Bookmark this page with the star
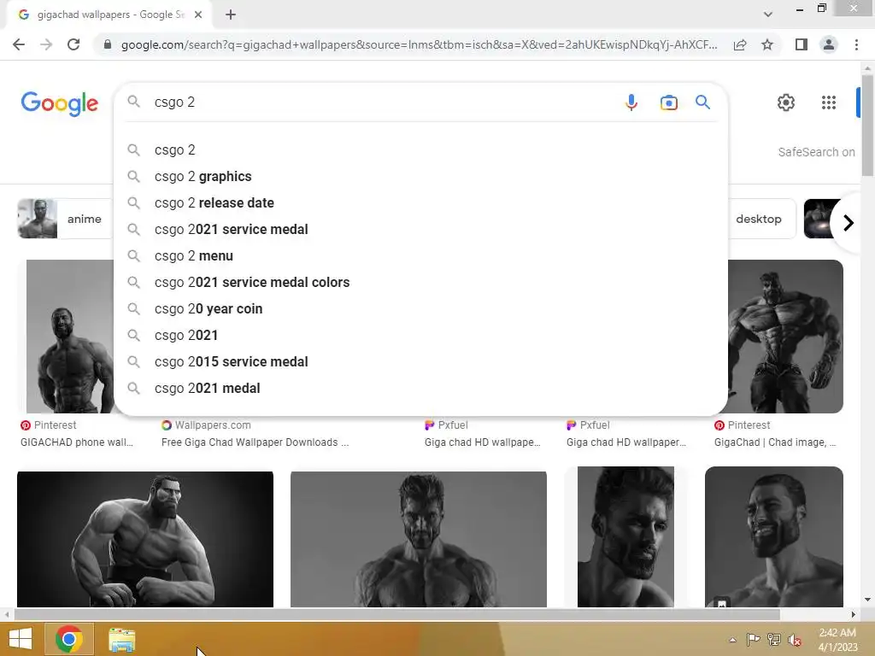This screenshot has width=875, height=656. [x=767, y=44]
